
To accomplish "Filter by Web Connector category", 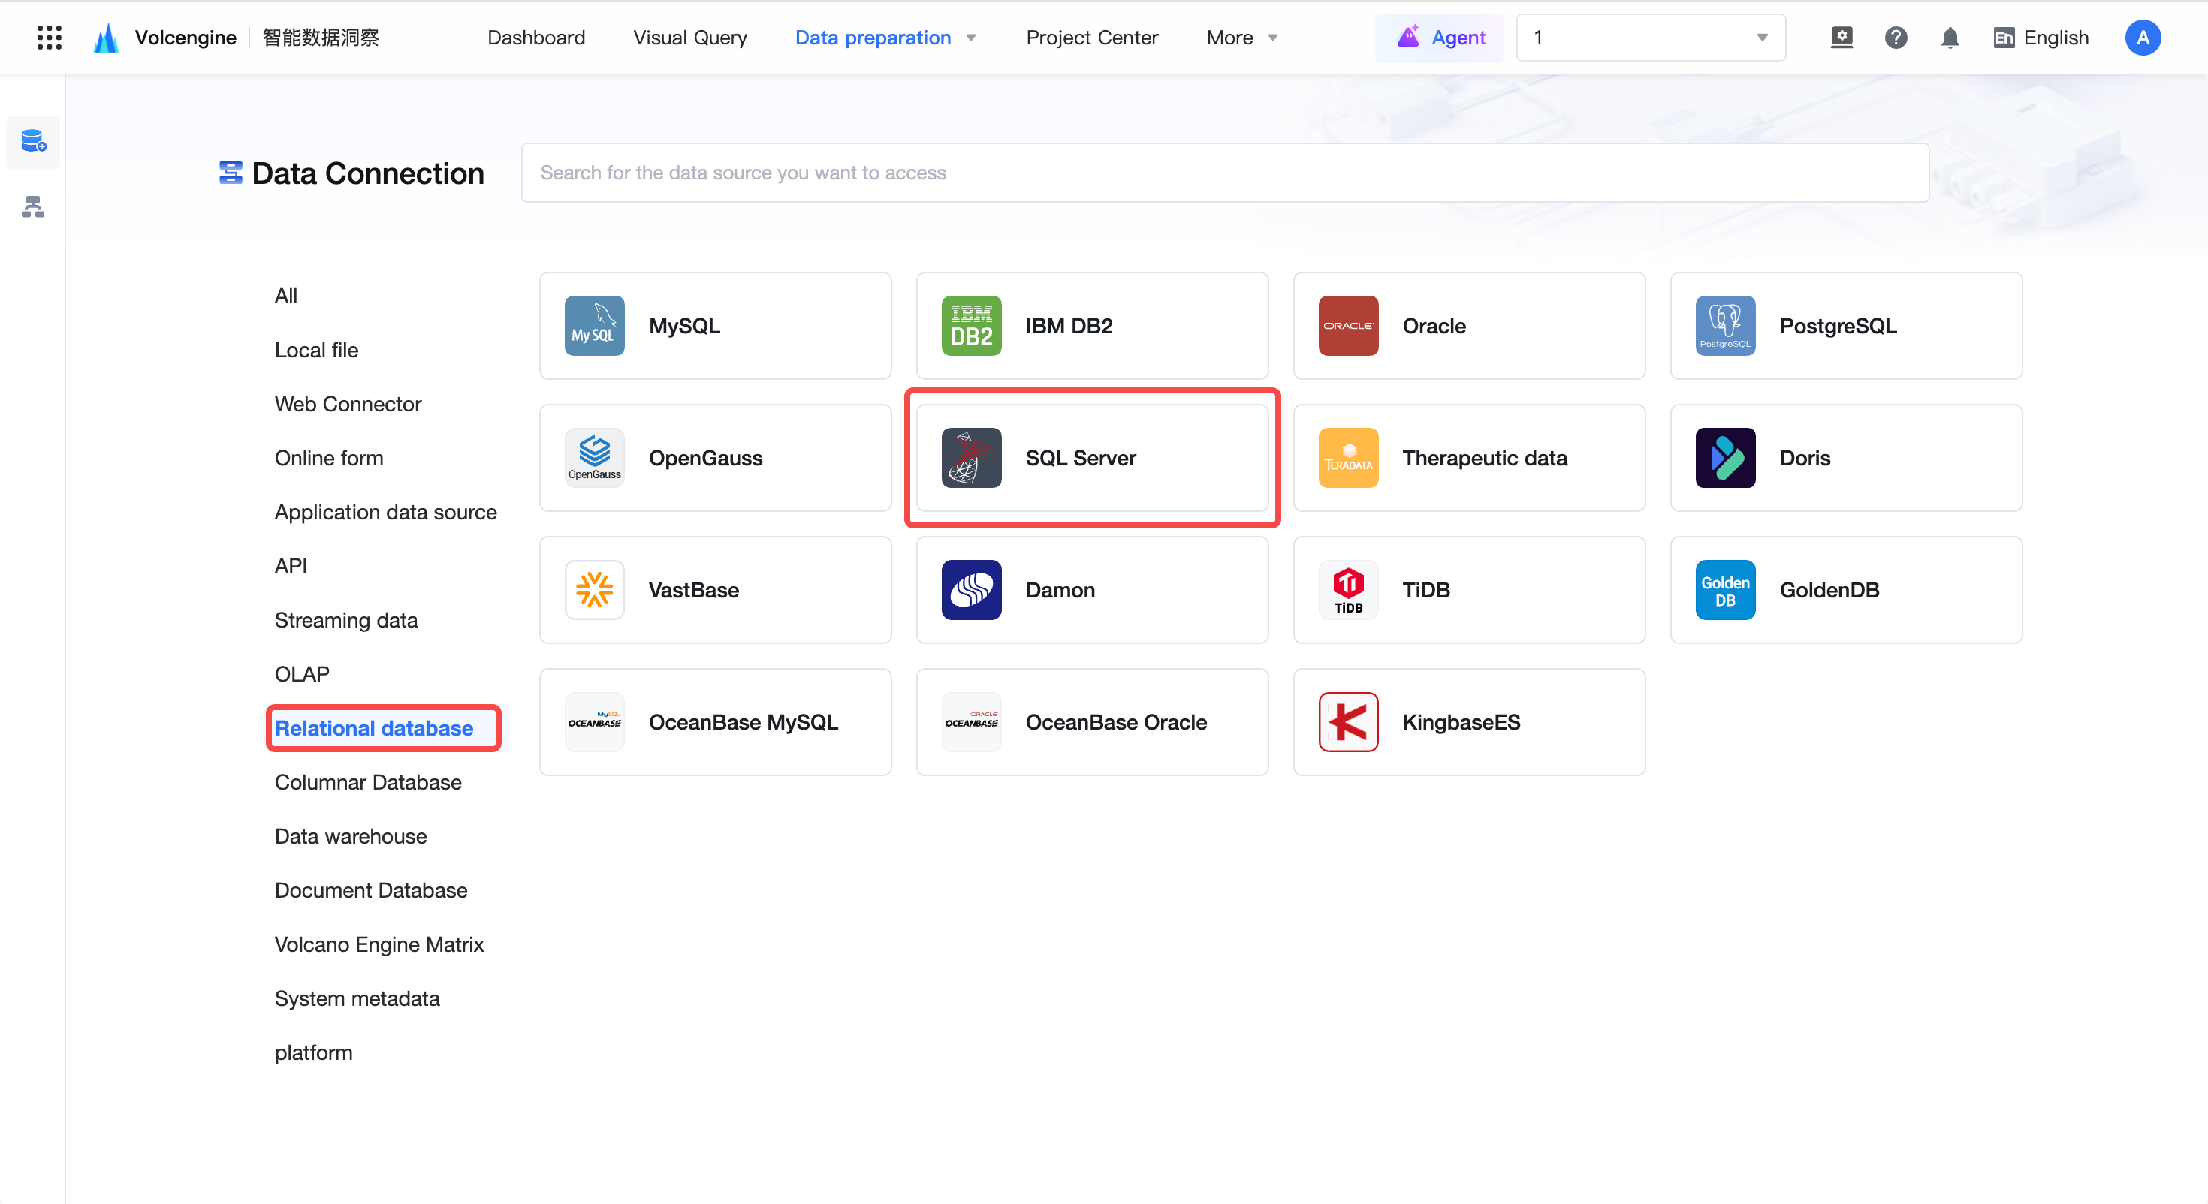I will click(x=347, y=404).
